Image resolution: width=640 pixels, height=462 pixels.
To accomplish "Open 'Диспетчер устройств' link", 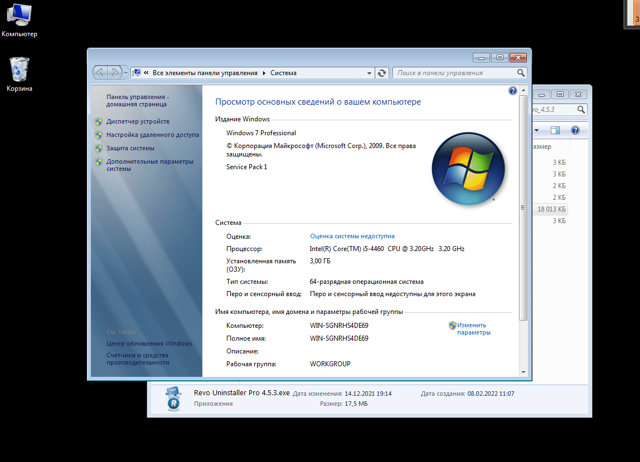I will 138,121.
